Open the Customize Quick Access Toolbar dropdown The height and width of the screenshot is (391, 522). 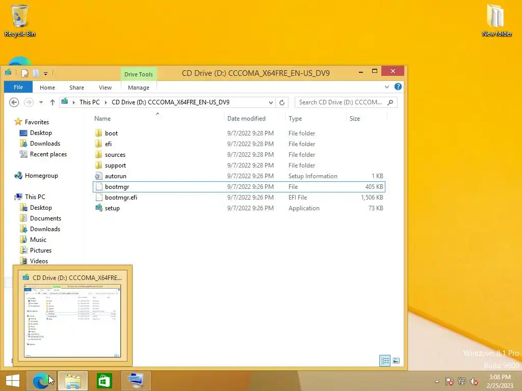pyautogui.click(x=45, y=73)
